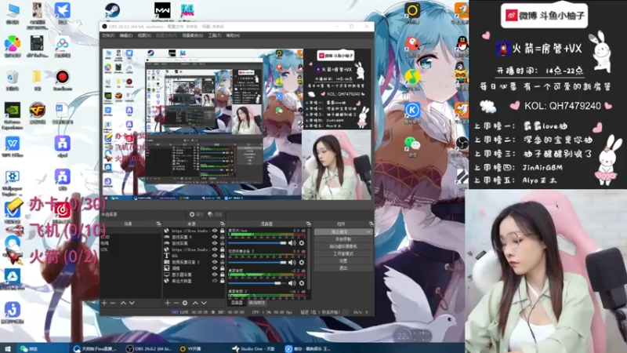Image resolution: width=627 pixels, height=353 pixels.
Task: Select the LOL scene in the scenes list
Action: [x=104, y=249]
